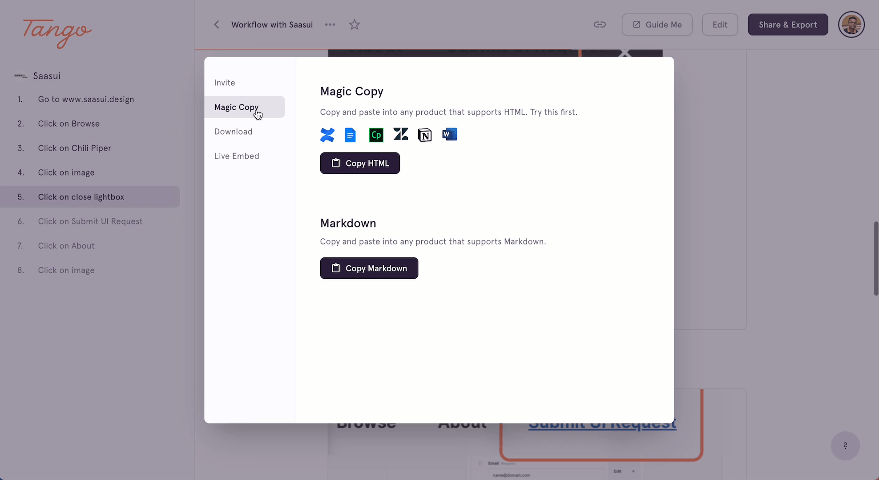Image resolution: width=879 pixels, height=480 pixels.
Task: Switch to the Invite tab
Action: pyautogui.click(x=225, y=83)
